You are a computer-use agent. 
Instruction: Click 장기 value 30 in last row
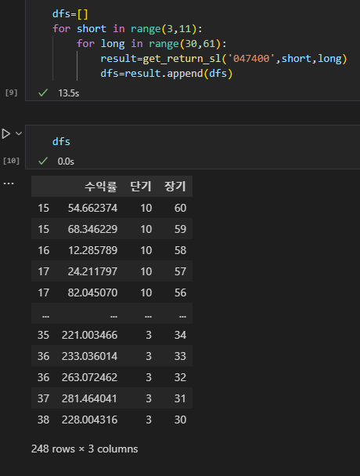pos(180,420)
